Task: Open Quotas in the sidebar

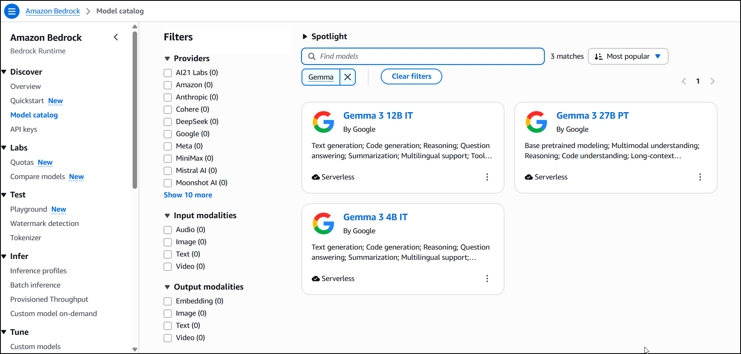Action: [22, 162]
